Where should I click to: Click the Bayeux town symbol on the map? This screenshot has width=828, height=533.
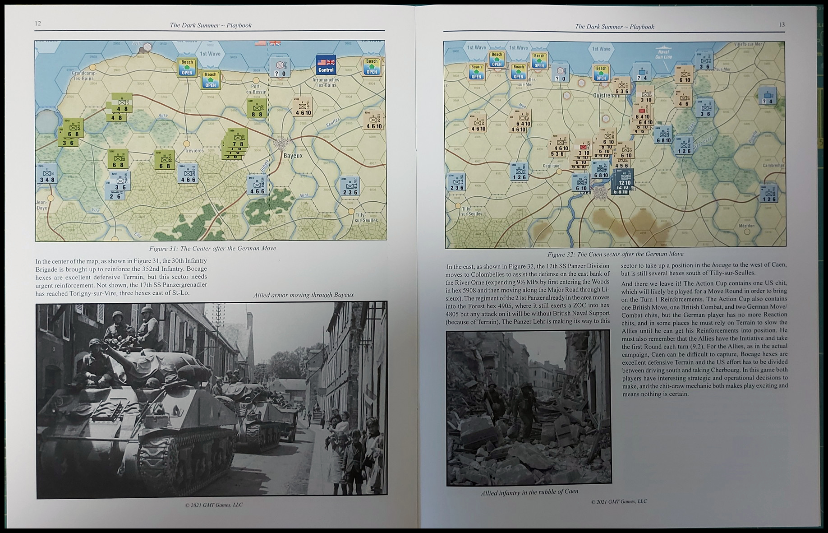click(x=282, y=144)
